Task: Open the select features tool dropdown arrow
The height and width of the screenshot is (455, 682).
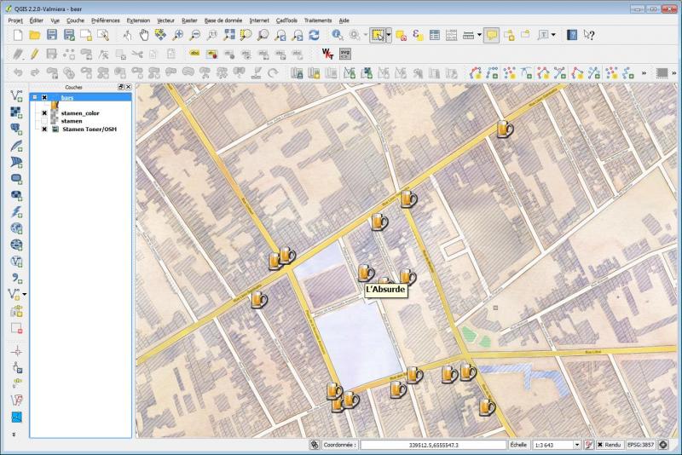Action: tap(389, 35)
